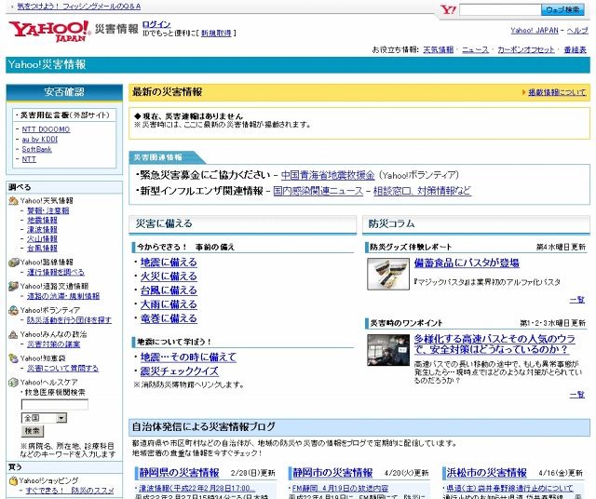
Task: Open 国内感染関連ニュース link
Action: click(318, 191)
